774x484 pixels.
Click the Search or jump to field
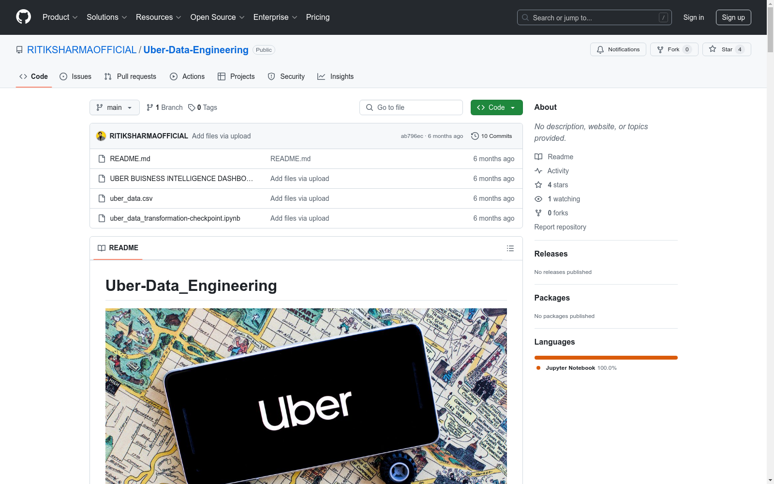click(x=595, y=17)
